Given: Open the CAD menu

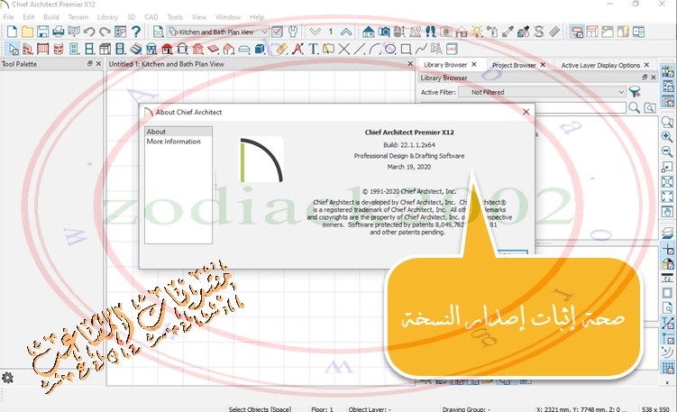Looking at the screenshot, I should click(x=151, y=17).
